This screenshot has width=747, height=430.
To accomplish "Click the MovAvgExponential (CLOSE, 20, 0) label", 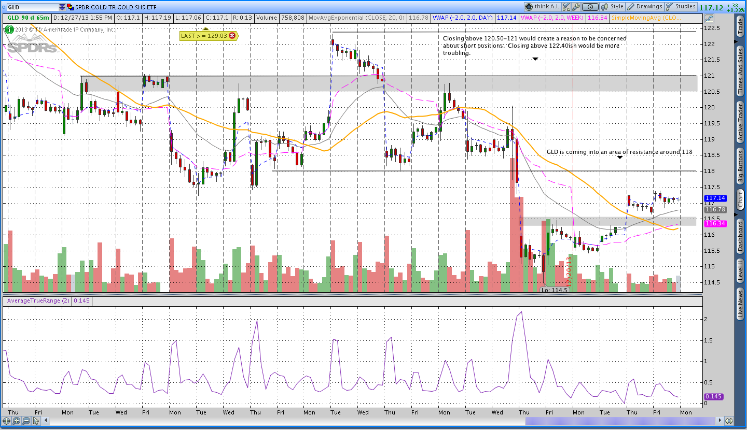I will (x=357, y=18).
